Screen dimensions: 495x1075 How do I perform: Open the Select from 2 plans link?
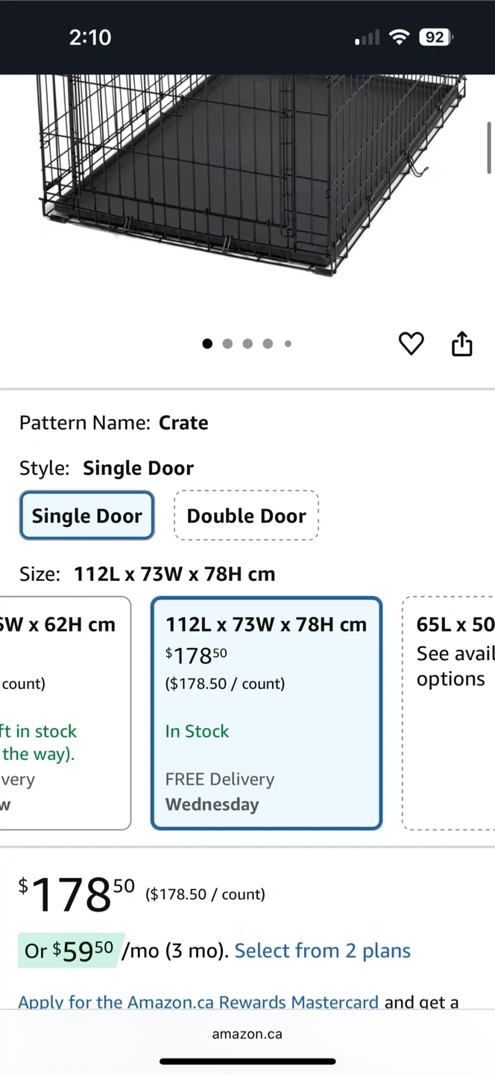(322, 950)
